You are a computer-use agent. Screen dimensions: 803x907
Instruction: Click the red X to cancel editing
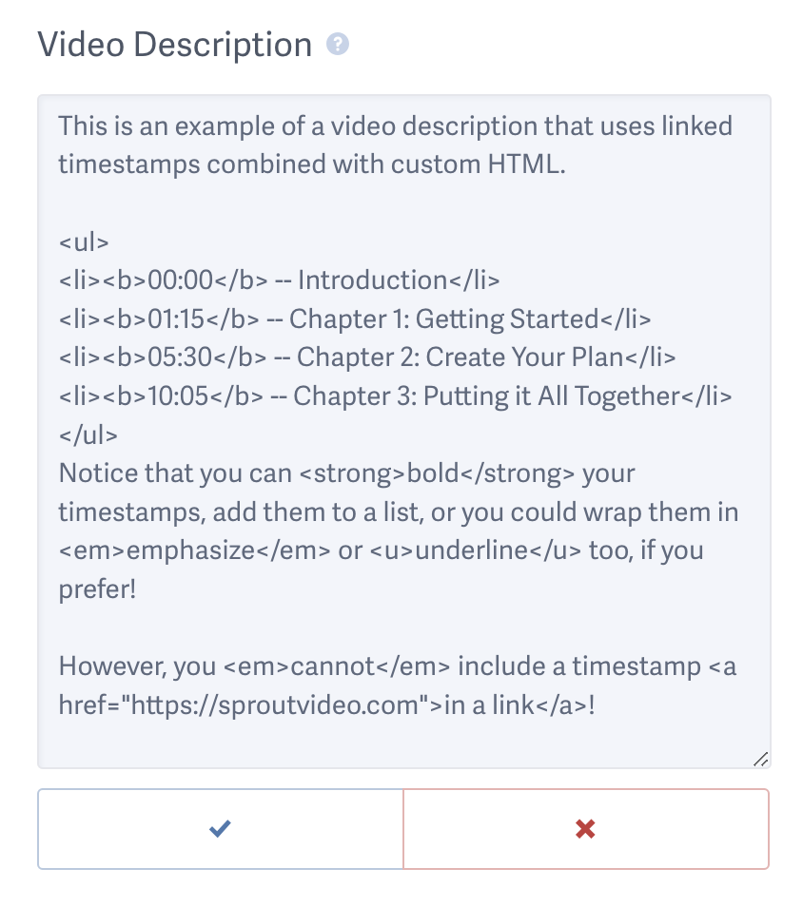click(x=585, y=828)
